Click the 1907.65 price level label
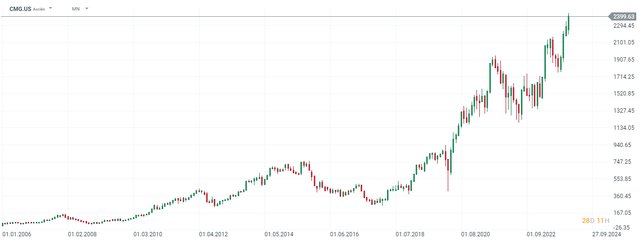642x242 pixels. 624,60
